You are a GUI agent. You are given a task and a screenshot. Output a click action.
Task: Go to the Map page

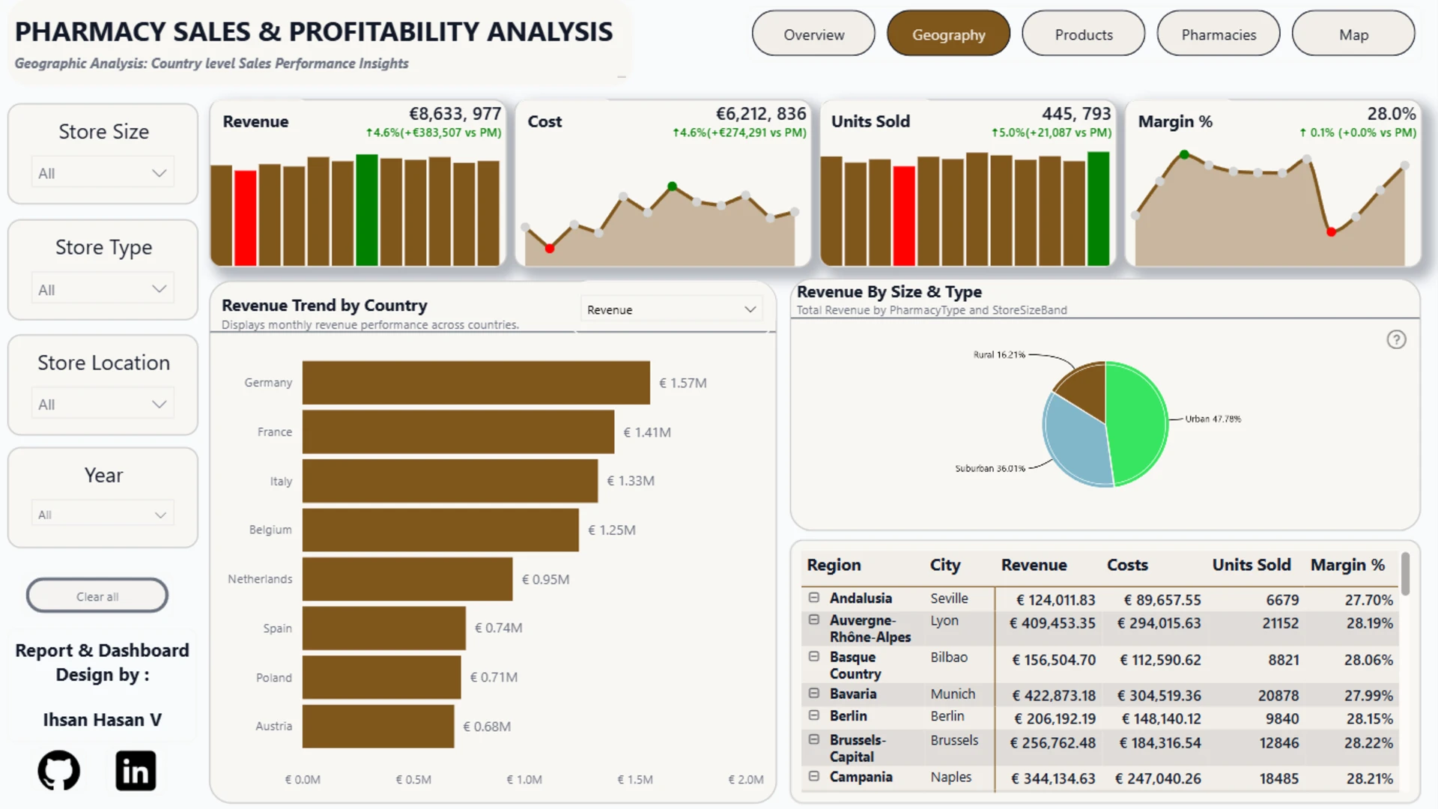[x=1353, y=34]
